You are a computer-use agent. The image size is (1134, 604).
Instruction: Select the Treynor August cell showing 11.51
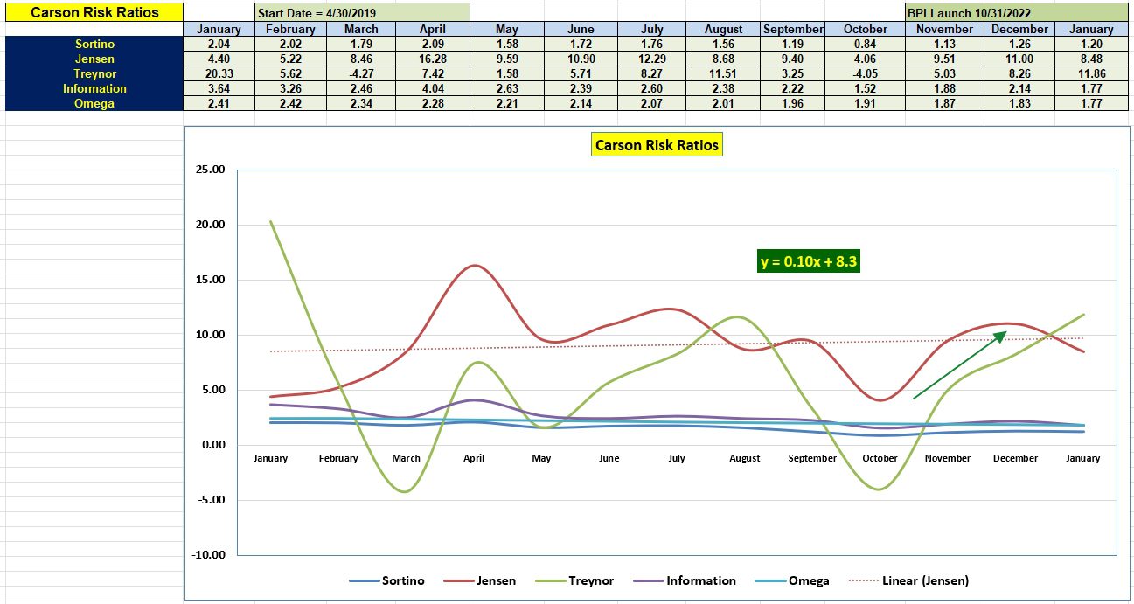724,73
